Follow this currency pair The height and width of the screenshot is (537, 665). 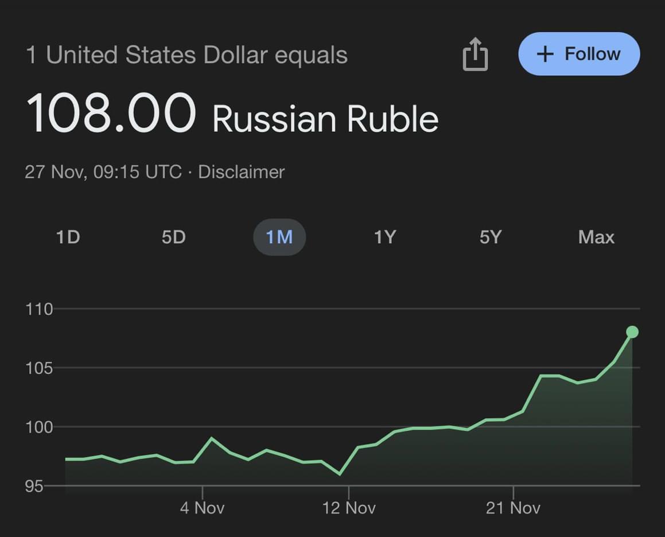click(578, 54)
